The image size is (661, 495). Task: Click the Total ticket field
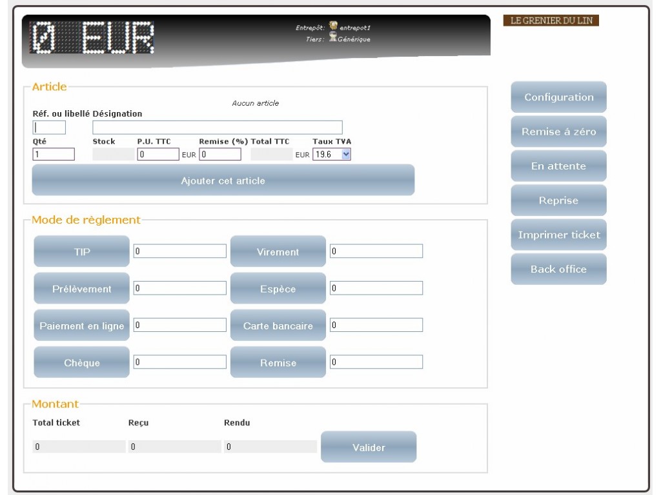click(79, 447)
